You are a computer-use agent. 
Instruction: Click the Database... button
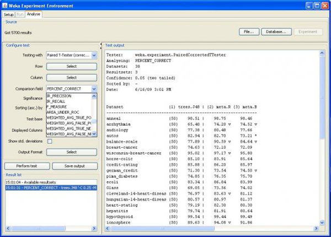tap(275, 32)
